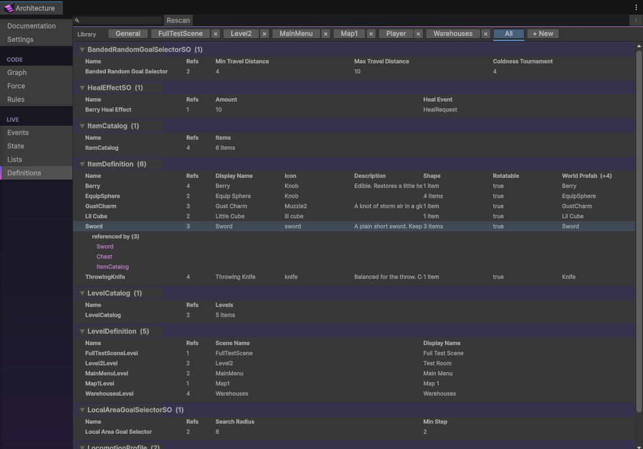The image size is (643, 449).
Task: Collapse the ItemCatalog section
Action: (x=82, y=126)
